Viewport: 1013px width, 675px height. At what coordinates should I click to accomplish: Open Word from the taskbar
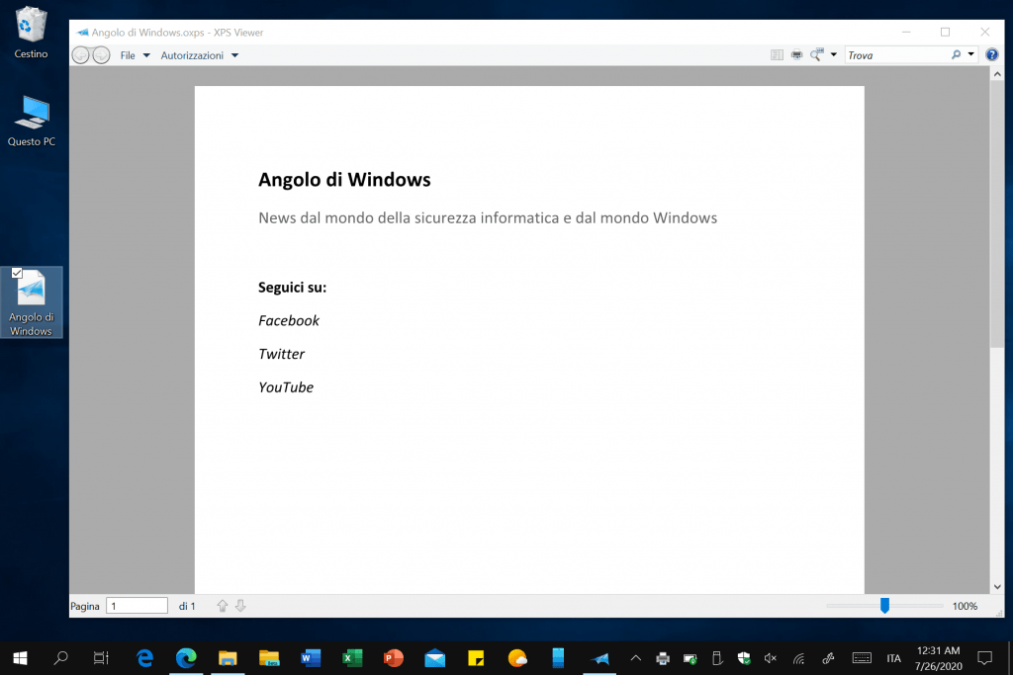[311, 657]
